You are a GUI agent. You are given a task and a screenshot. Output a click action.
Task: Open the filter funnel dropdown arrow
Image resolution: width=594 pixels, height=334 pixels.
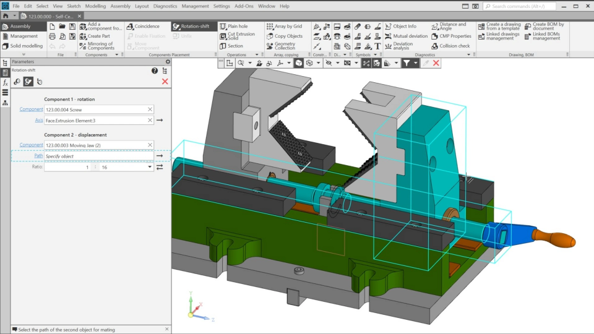(415, 63)
